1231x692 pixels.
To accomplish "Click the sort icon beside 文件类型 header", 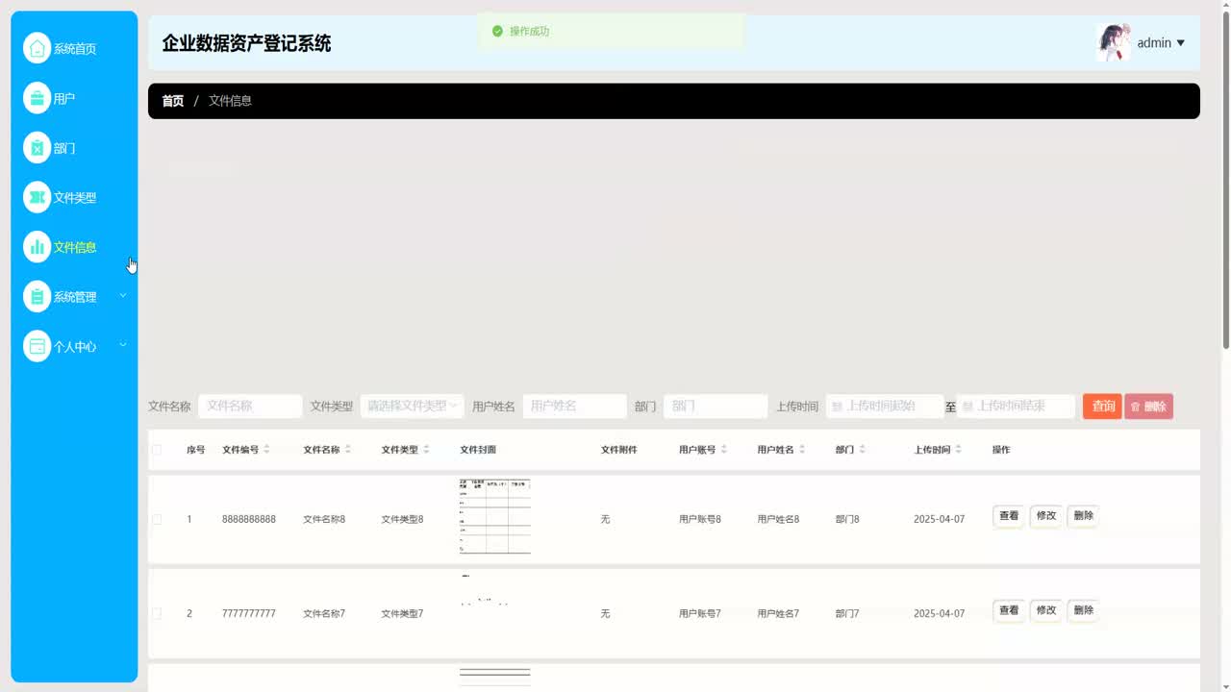I will 426,449.
